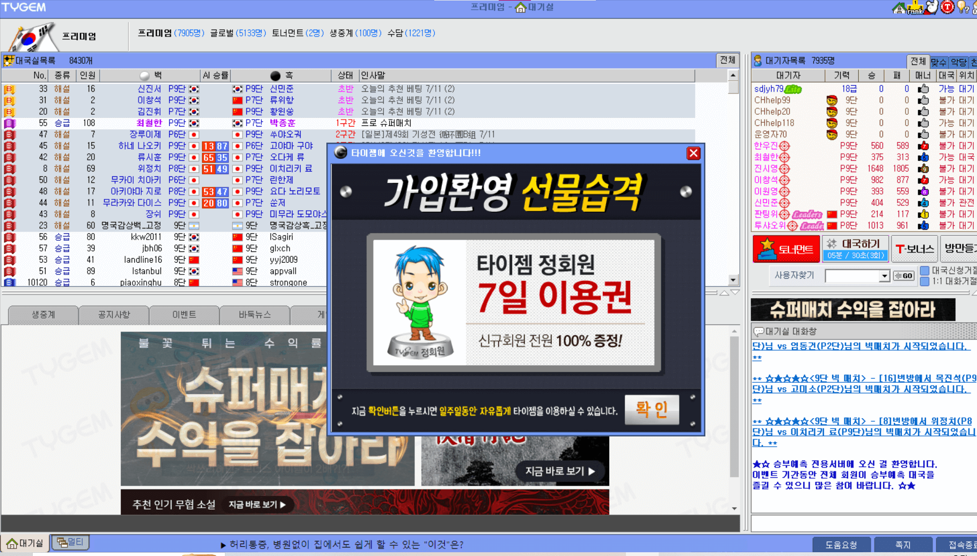Click the GO search button
This screenshot has height=556, width=977.
tap(904, 276)
